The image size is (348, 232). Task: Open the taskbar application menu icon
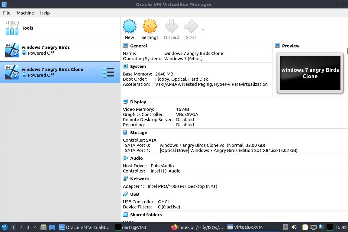click(x=5, y=227)
